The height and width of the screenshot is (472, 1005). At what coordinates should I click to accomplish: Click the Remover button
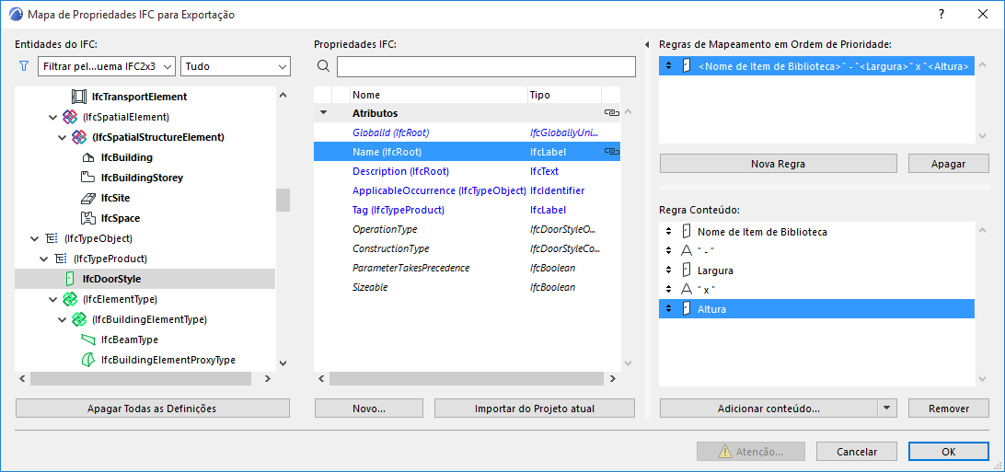point(949,408)
